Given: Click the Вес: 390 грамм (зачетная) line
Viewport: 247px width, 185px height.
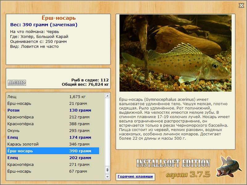Looking at the screenshot, I should 44,25.
